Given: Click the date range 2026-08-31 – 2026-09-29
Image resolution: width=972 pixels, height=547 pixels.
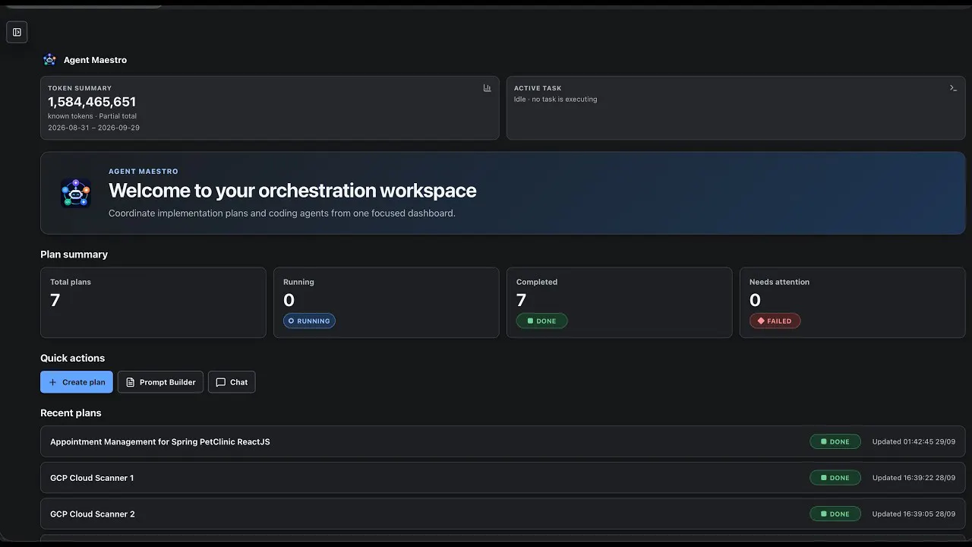Looking at the screenshot, I should 93,128.
